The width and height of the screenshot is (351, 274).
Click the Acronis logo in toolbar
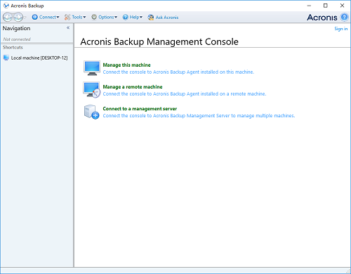click(x=322, y=18)
